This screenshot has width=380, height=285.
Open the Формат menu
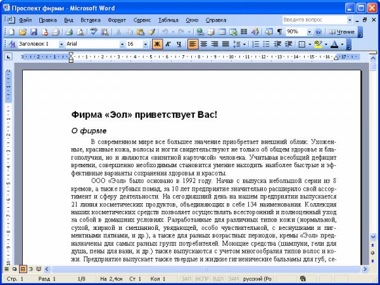(117, 20)
